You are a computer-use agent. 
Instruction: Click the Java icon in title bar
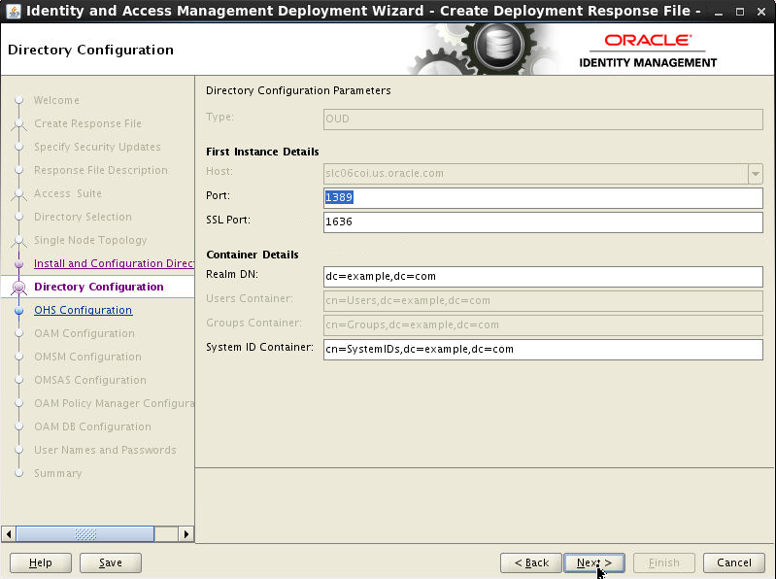pyautogui.click(x=14, y=11)
